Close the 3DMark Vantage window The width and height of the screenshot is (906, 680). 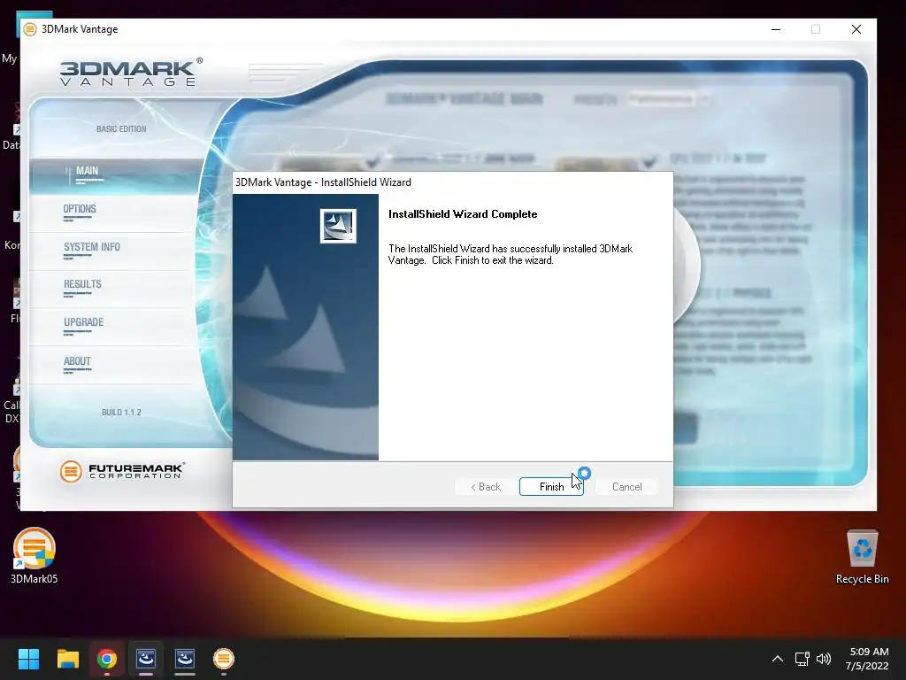856,29
